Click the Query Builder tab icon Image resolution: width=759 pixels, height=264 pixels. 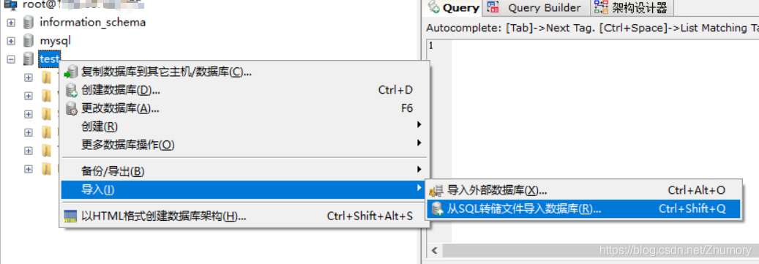coord(493,7)
